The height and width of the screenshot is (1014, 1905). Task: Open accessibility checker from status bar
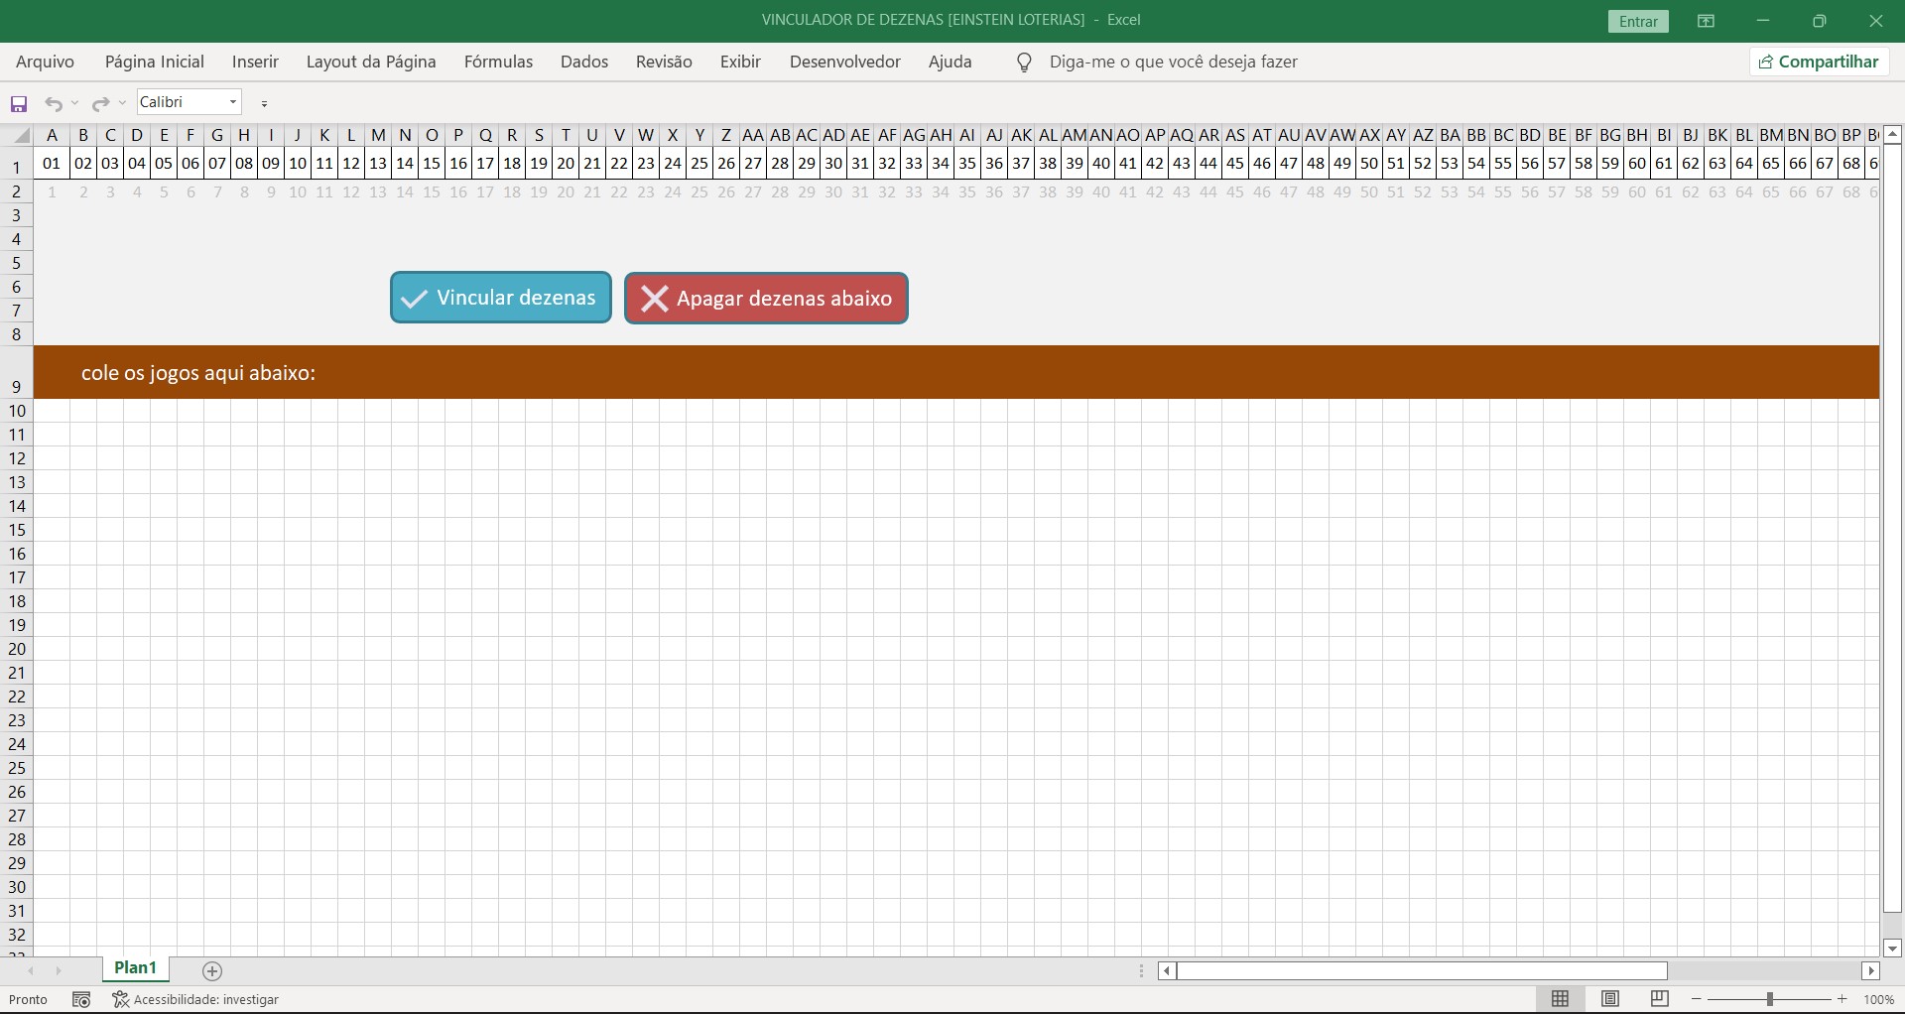[x=195, y=1000]
